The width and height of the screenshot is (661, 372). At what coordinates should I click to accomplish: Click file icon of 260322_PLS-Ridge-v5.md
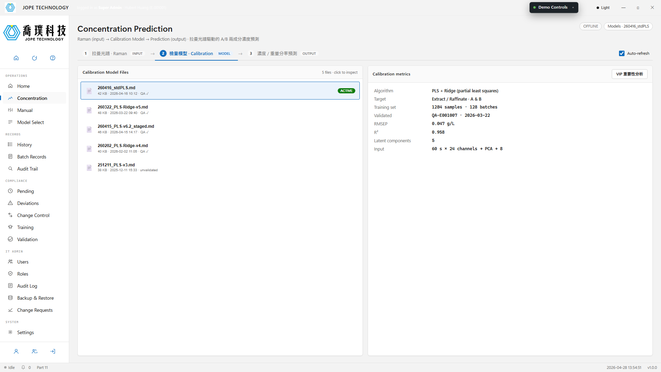click(89, 110)
